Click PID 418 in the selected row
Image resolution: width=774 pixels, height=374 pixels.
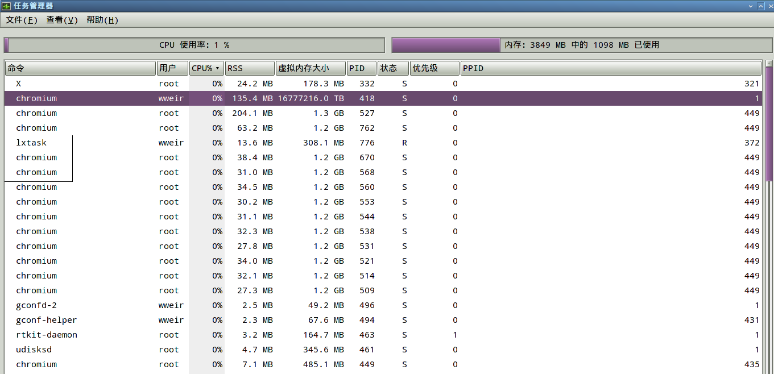pyautogui.click(x=367, y=98)
